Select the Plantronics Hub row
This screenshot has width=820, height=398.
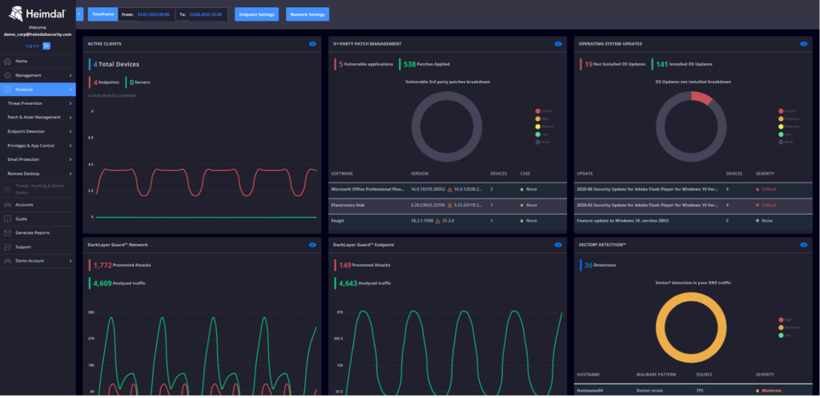447,206
